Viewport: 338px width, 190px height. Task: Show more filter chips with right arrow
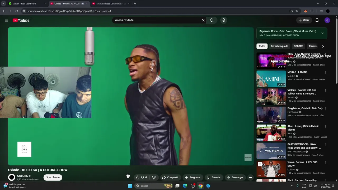click(x=323, y=46)
